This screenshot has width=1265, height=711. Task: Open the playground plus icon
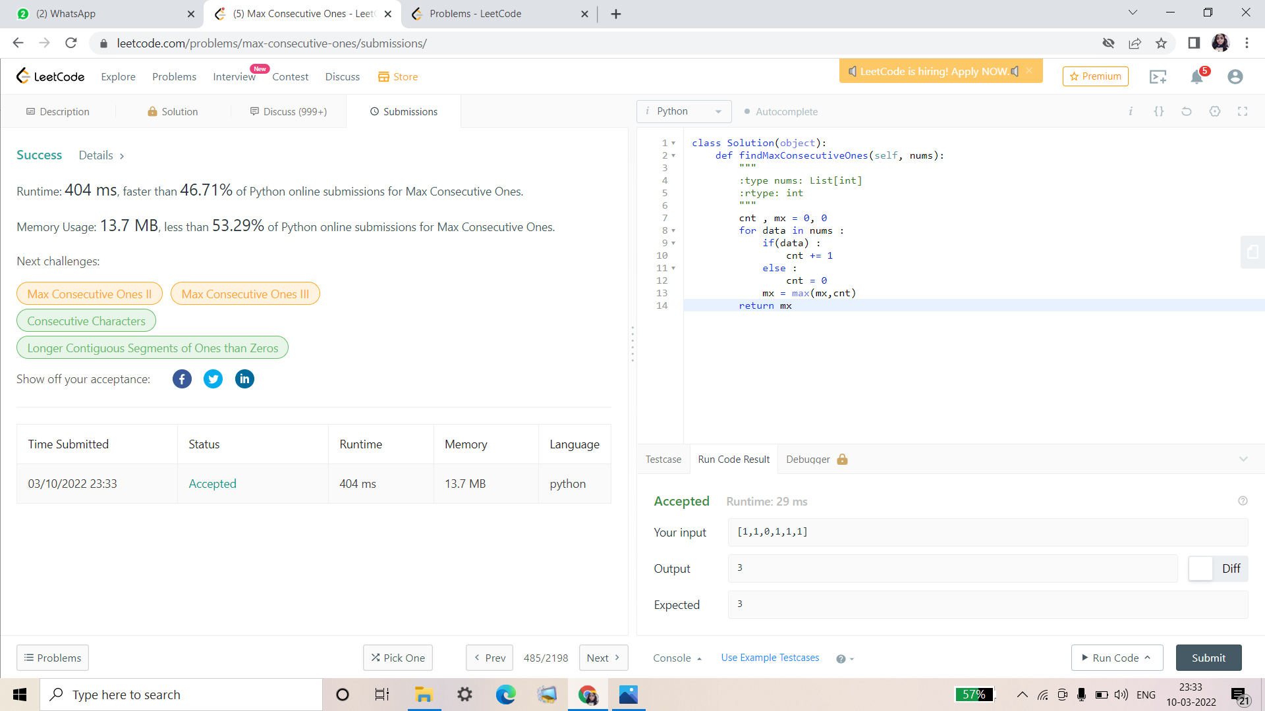[1158, 77]
